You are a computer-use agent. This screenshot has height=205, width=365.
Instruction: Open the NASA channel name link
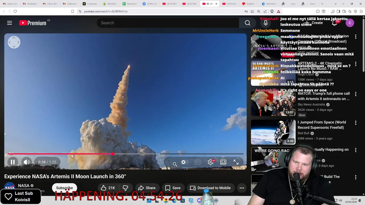(24, 186)
